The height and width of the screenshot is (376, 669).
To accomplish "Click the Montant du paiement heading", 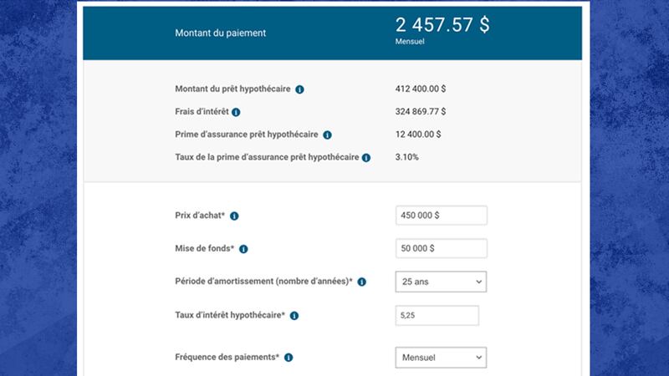I will tap(221, 33).
